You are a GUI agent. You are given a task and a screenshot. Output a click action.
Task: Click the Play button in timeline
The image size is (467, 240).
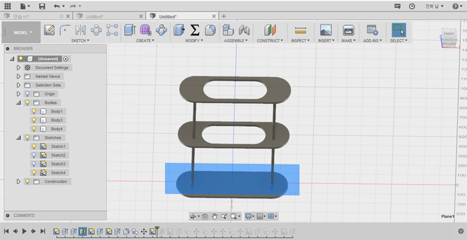[25, 231]
